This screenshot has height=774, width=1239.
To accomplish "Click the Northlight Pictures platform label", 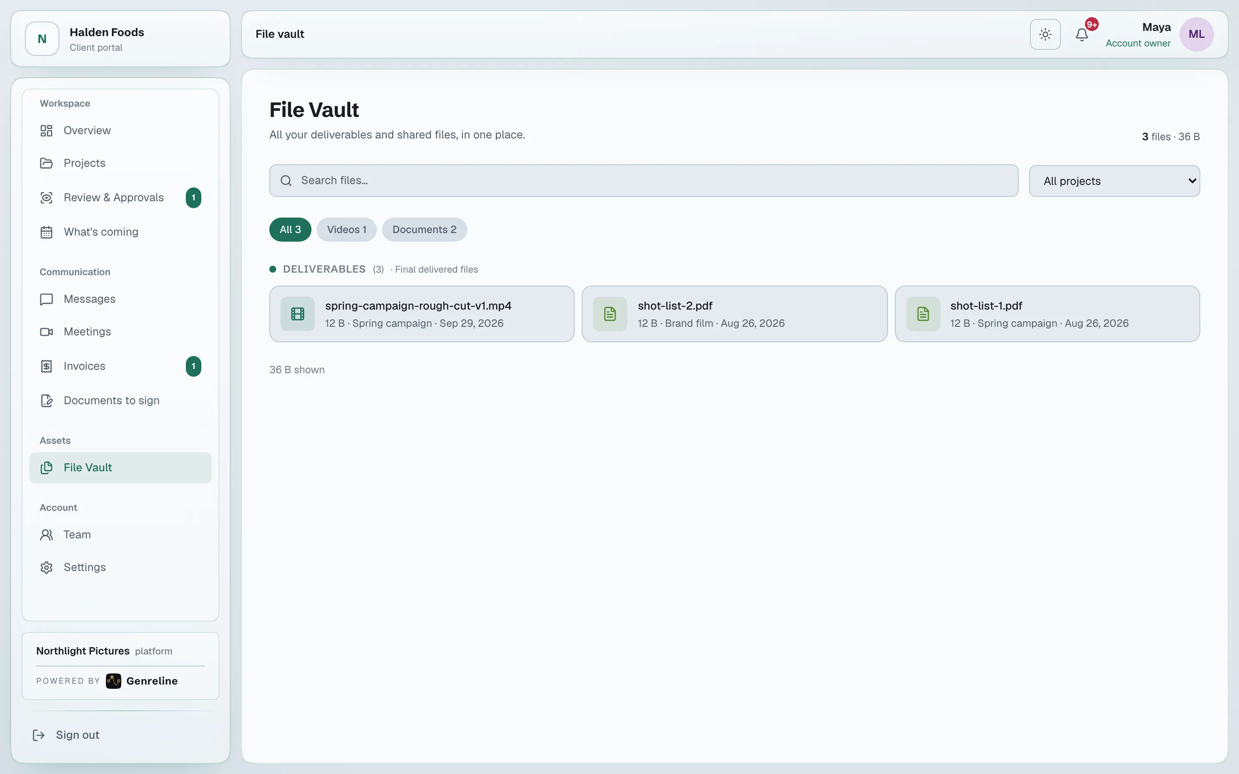I will 104,651.
